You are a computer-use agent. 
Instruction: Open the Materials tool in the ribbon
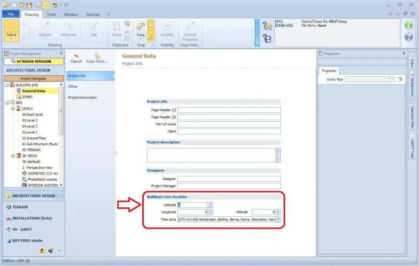point(69,30)
